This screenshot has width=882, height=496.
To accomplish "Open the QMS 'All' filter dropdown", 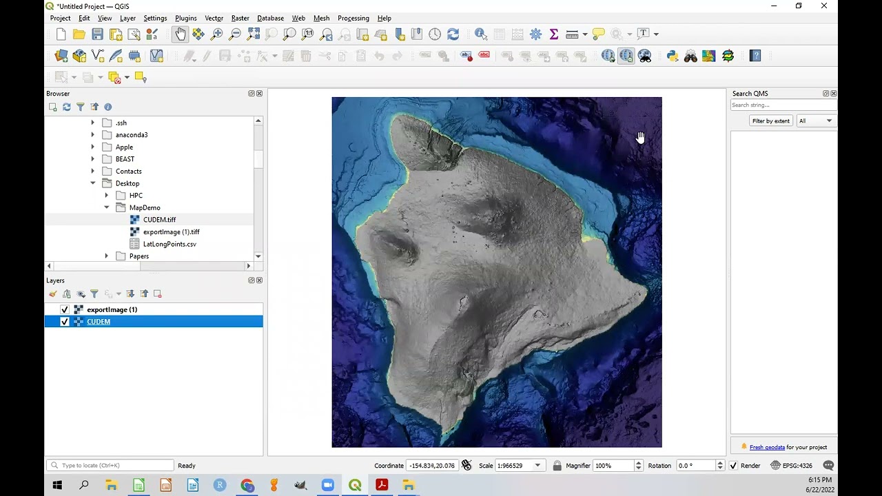I will (x=816, y=121).
